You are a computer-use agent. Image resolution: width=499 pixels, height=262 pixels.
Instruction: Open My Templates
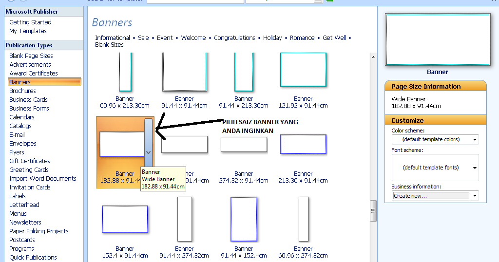coord(28,31)
